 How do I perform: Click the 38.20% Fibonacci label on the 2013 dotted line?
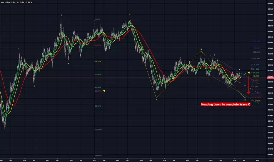click(98, 62)
